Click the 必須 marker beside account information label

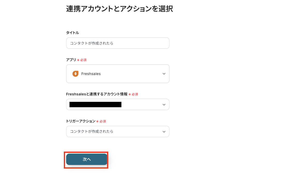tap(135, 94)
